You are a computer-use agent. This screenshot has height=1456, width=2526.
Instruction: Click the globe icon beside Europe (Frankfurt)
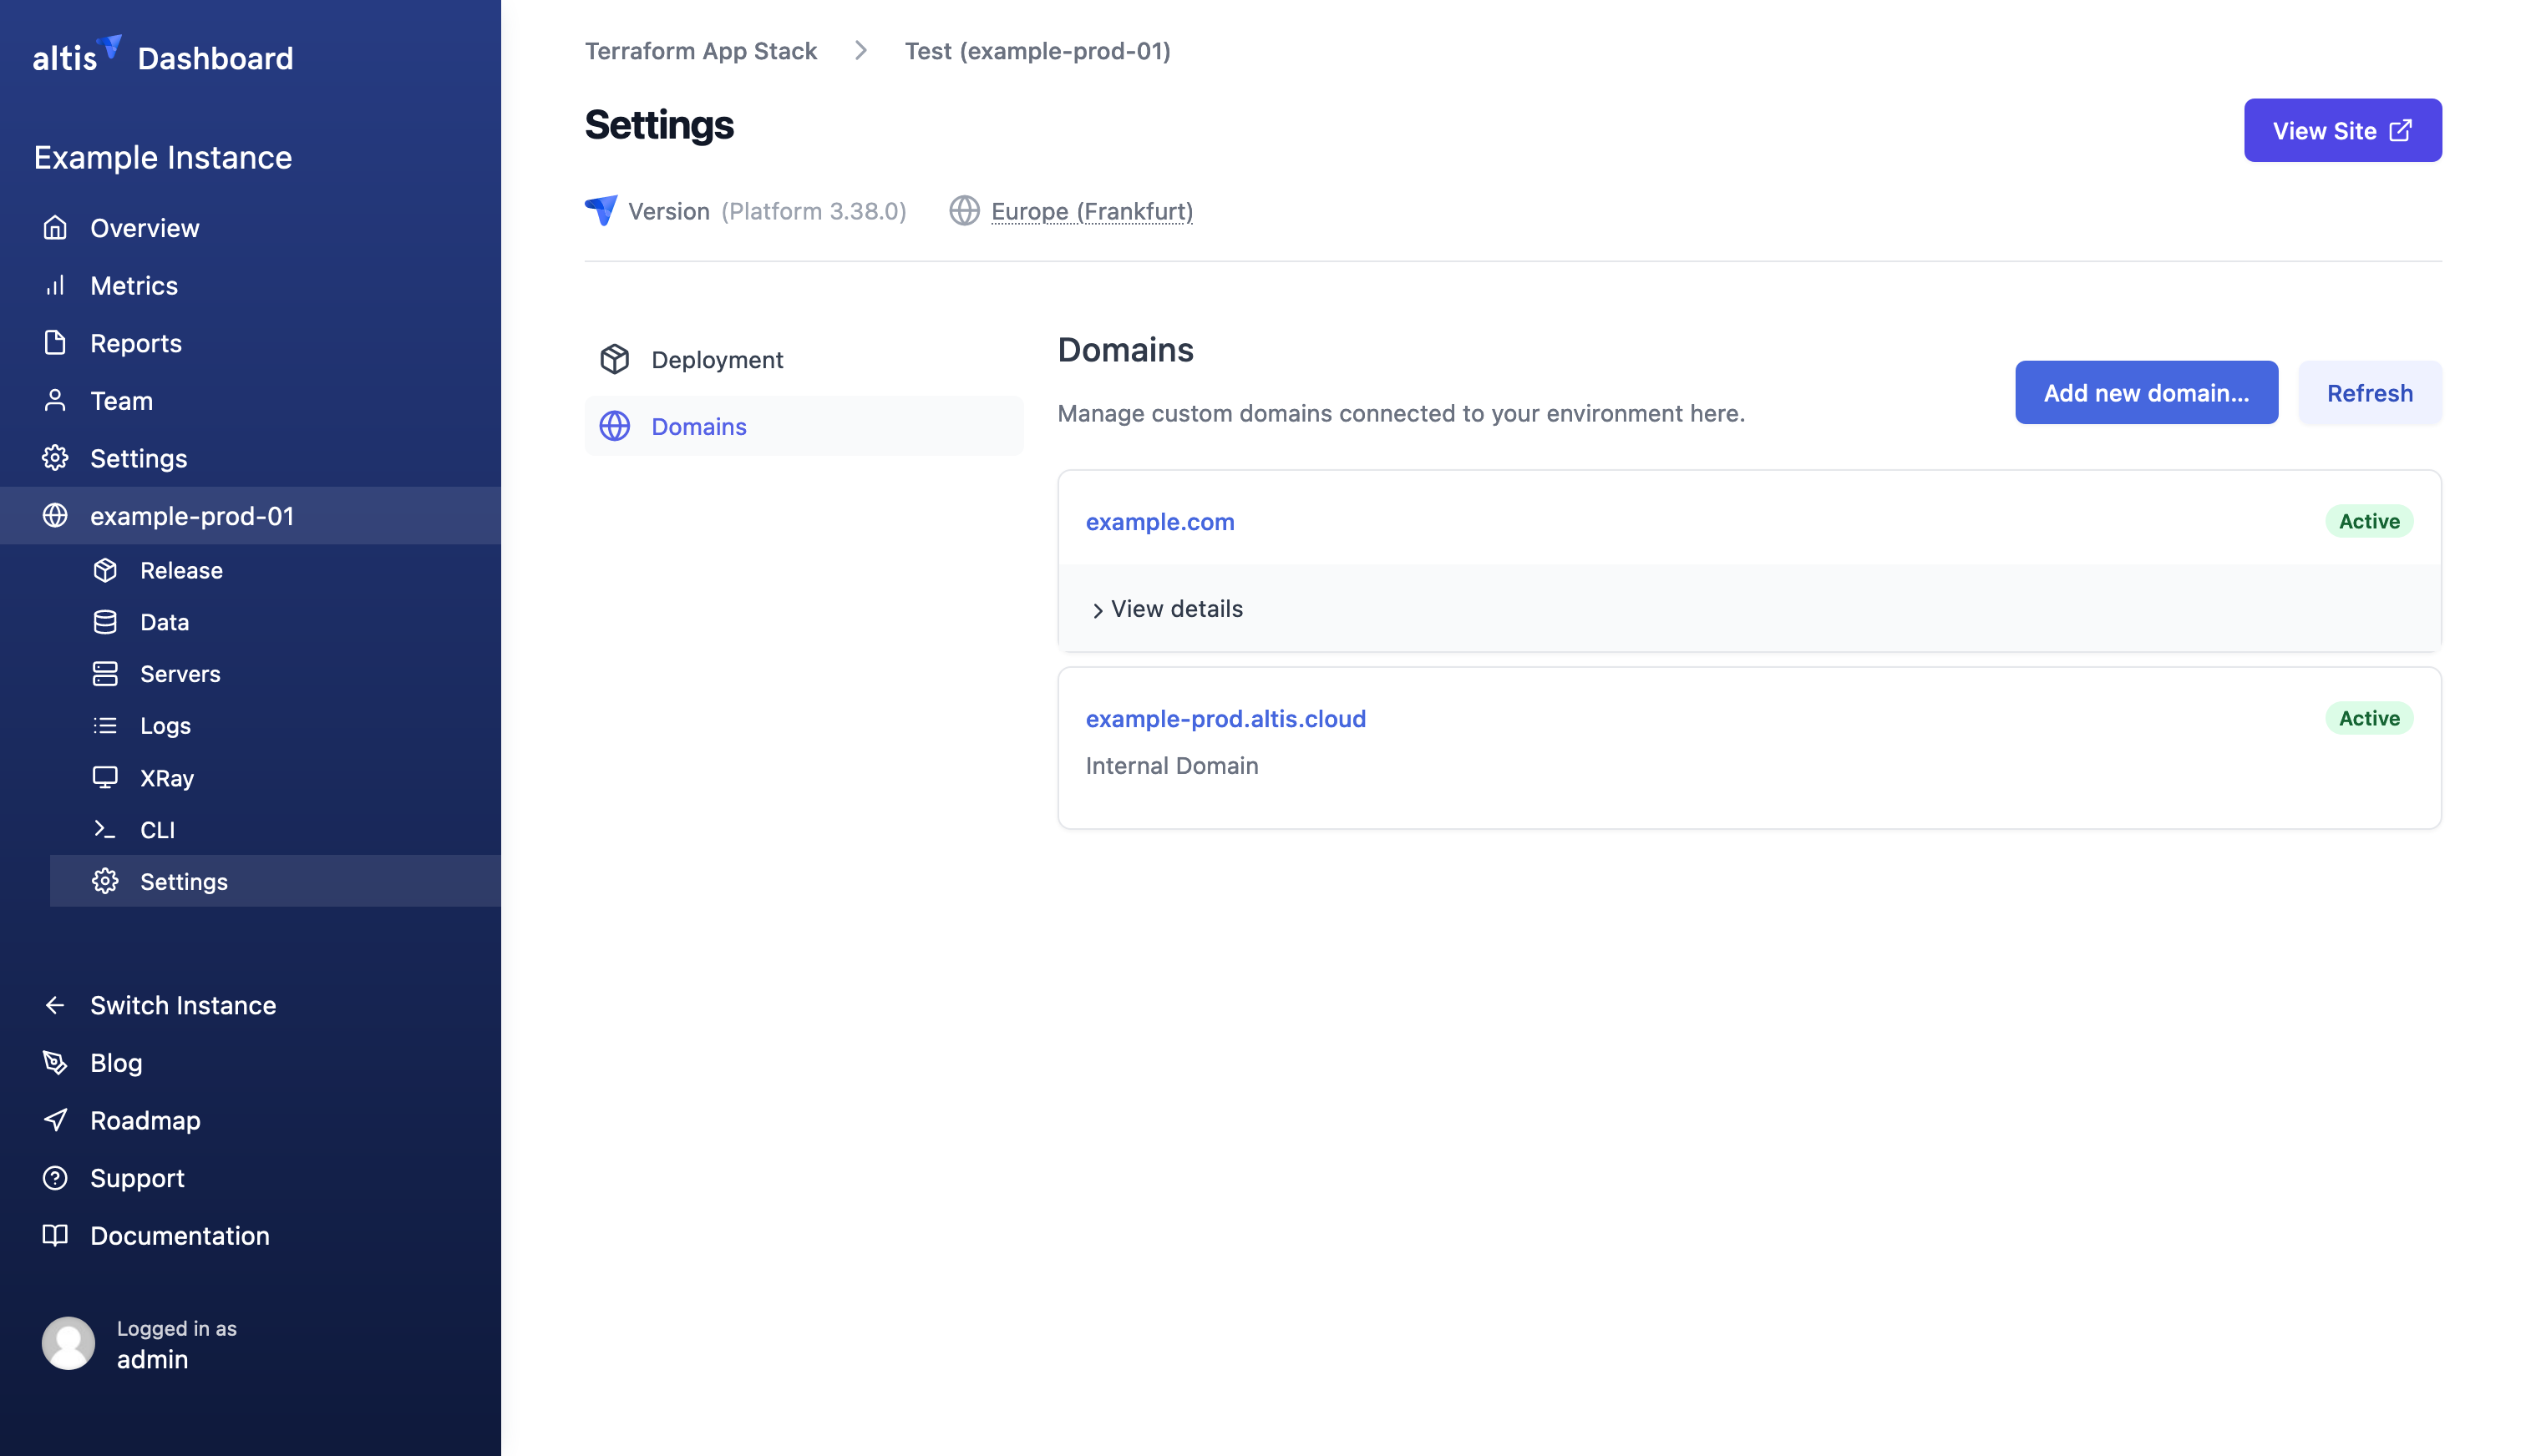[965, 211]
